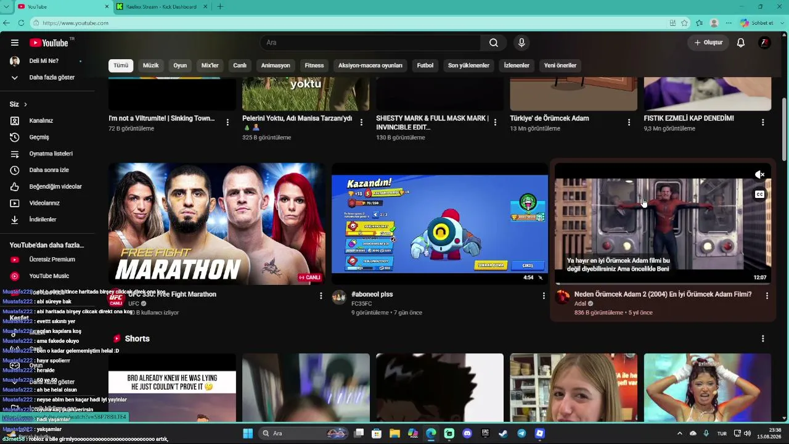Toggle captions CC on the video preview
This screenshot has width=789, height=444.
coord(760,194)
